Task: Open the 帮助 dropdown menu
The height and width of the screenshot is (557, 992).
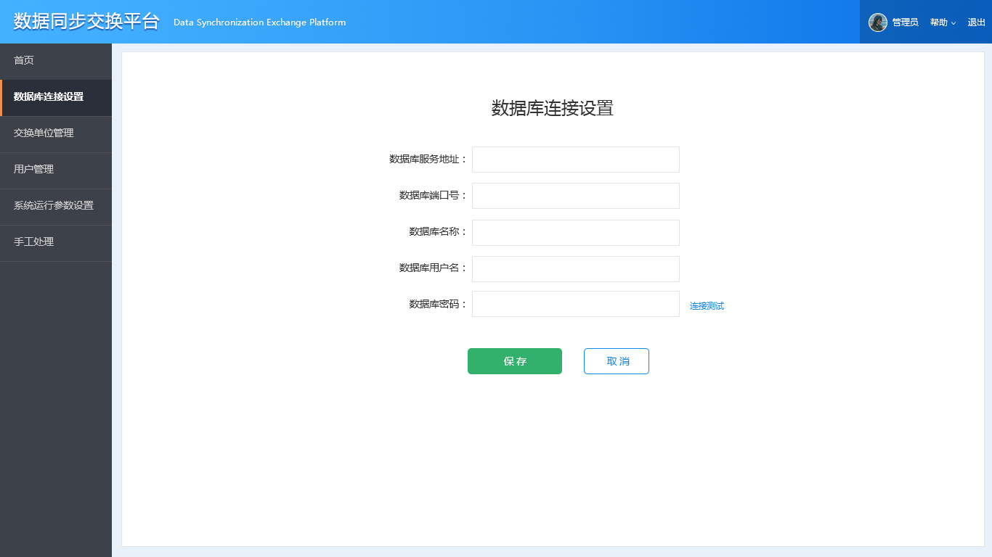Action: coord(943,22)
